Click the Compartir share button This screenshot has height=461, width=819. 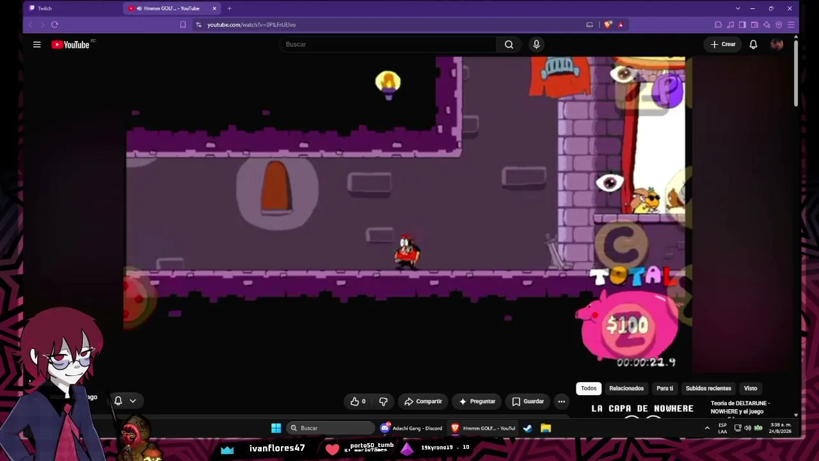point(423,401)
